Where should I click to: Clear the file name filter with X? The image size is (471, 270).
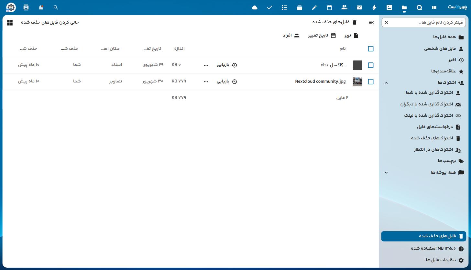[x=386, y=22]
